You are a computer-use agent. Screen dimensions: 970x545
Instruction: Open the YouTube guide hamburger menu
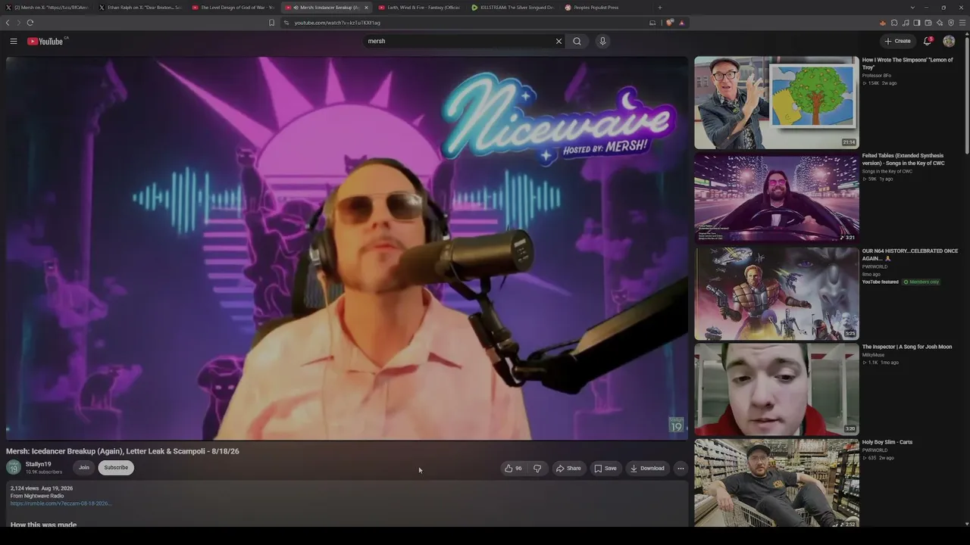click(x=14, y=42)
